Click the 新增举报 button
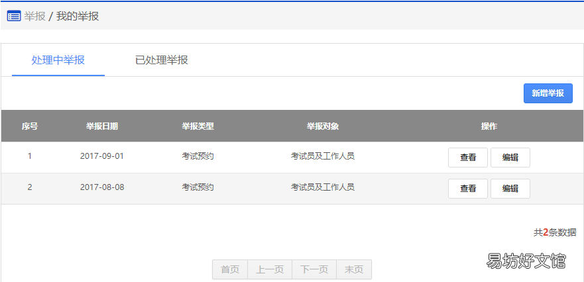Screen dimensions: 584x282 tap(548, 93)
